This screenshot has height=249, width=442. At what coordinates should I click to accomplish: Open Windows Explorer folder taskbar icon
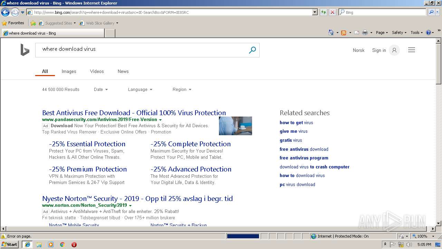(39, 245)
